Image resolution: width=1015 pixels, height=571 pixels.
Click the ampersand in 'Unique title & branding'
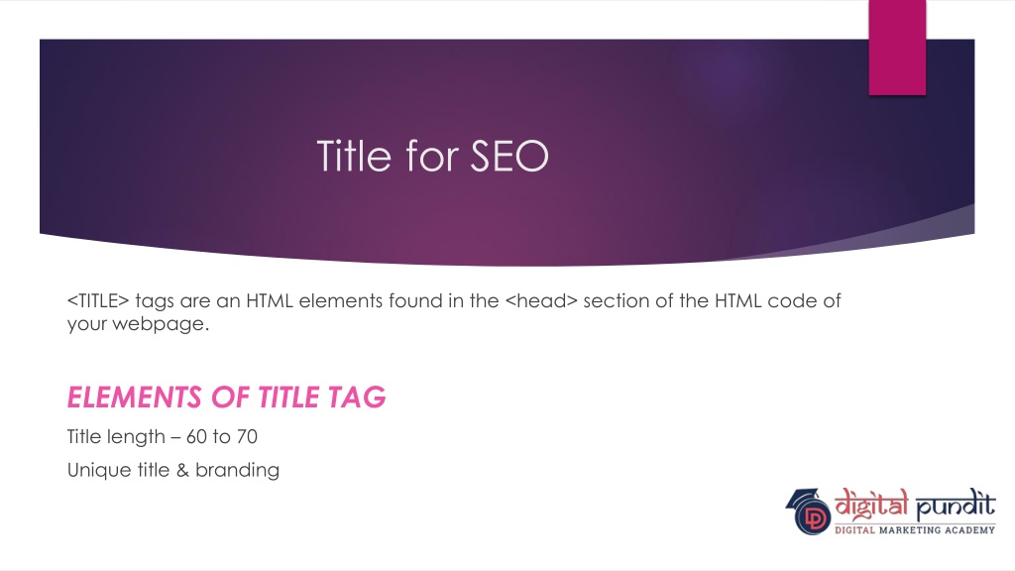pos(182,470)
